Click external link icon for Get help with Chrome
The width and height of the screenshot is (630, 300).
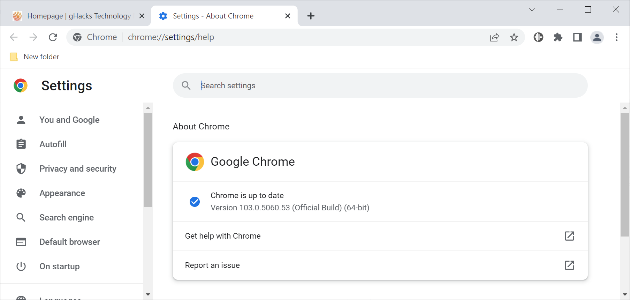point(569,236)
